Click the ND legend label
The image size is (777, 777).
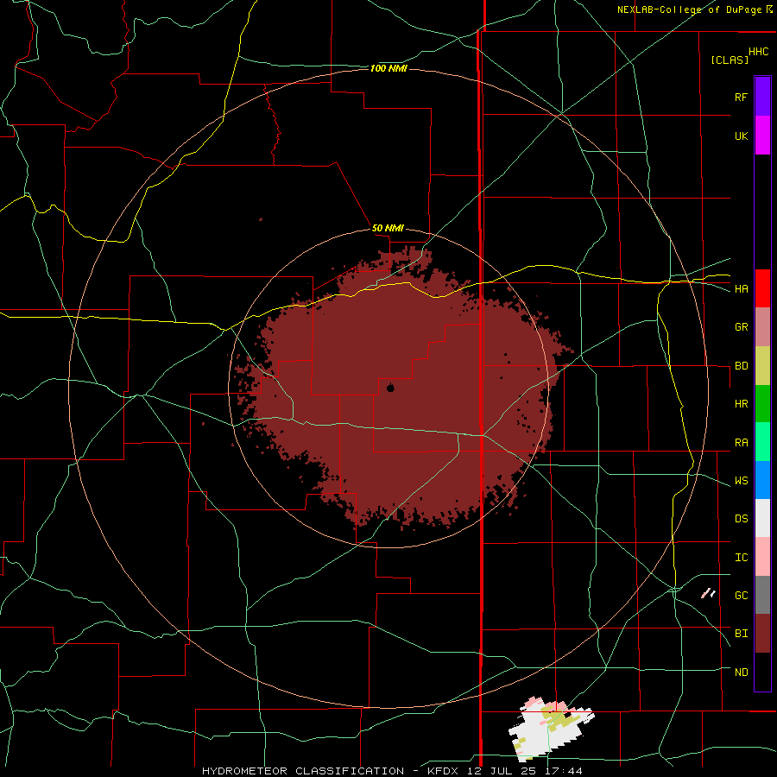(x=741, y=673)
